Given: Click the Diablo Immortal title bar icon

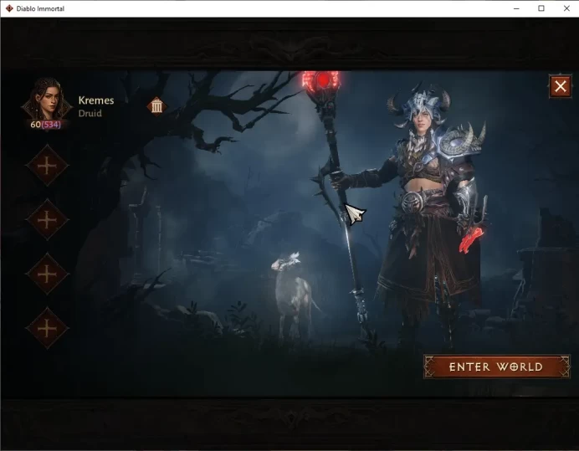Looking at the screenshot, I should click(9, 8).
